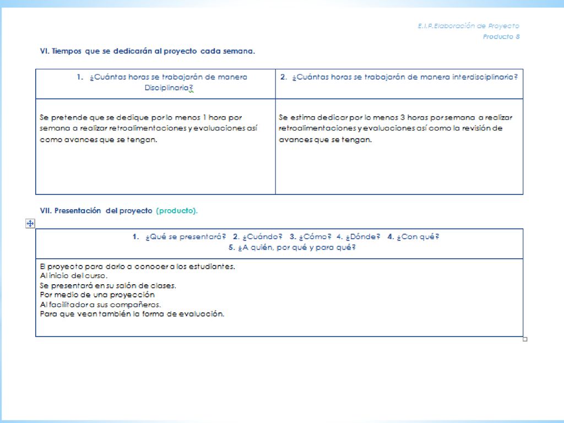Image resolution: width=564 pixels, height=423 pixels.
Task: Click question '4. ¿Con qué?'
Action: point(413,237)
